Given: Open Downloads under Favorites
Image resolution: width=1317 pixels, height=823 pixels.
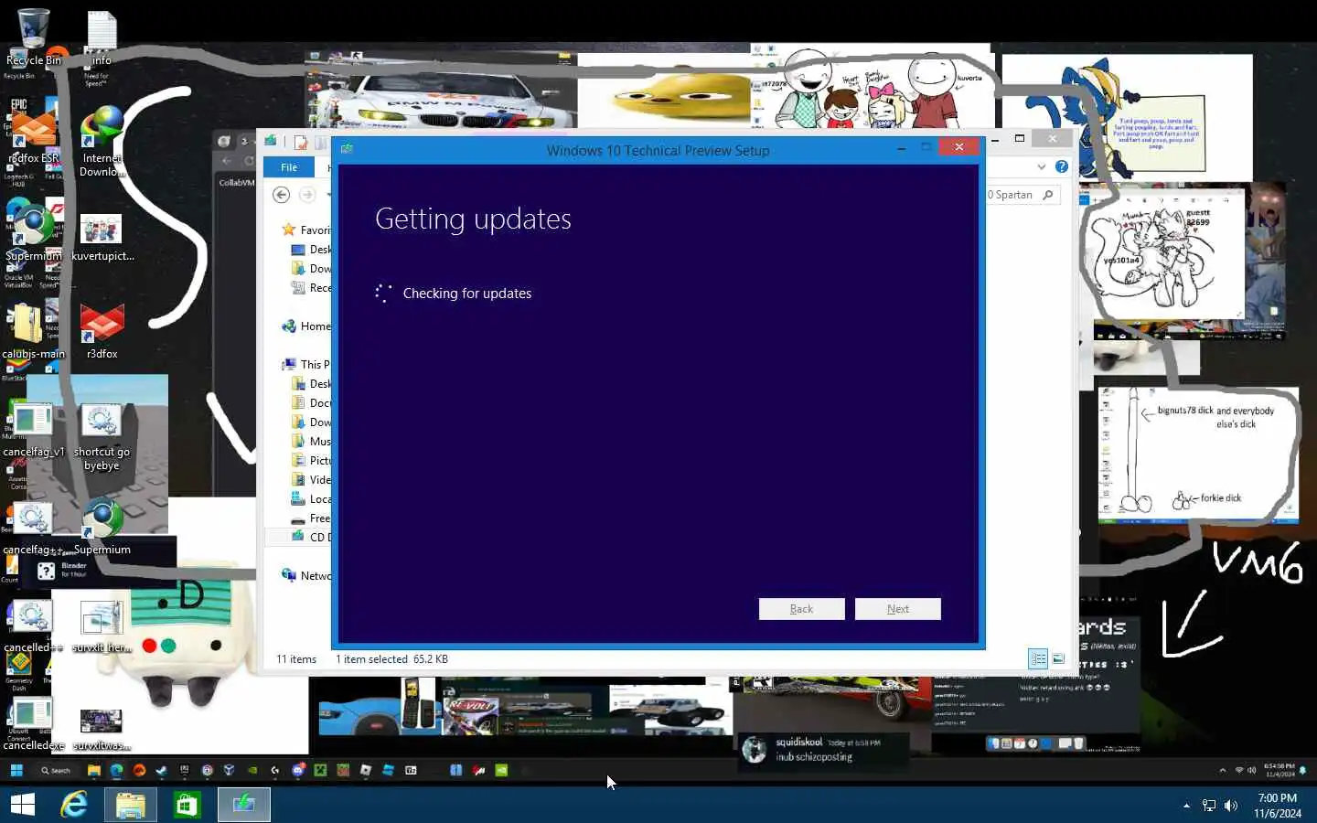Looking at the screenshot, I should tap(311, 269).
